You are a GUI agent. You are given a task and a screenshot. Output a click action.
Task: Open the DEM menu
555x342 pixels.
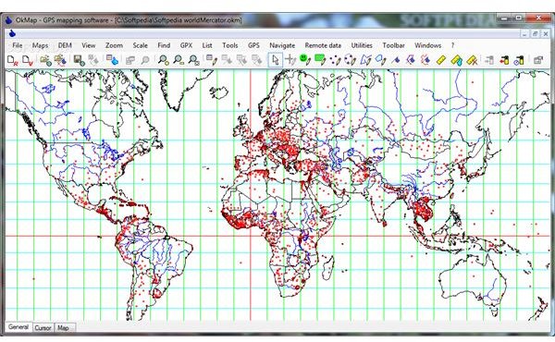tap(65, 45)
